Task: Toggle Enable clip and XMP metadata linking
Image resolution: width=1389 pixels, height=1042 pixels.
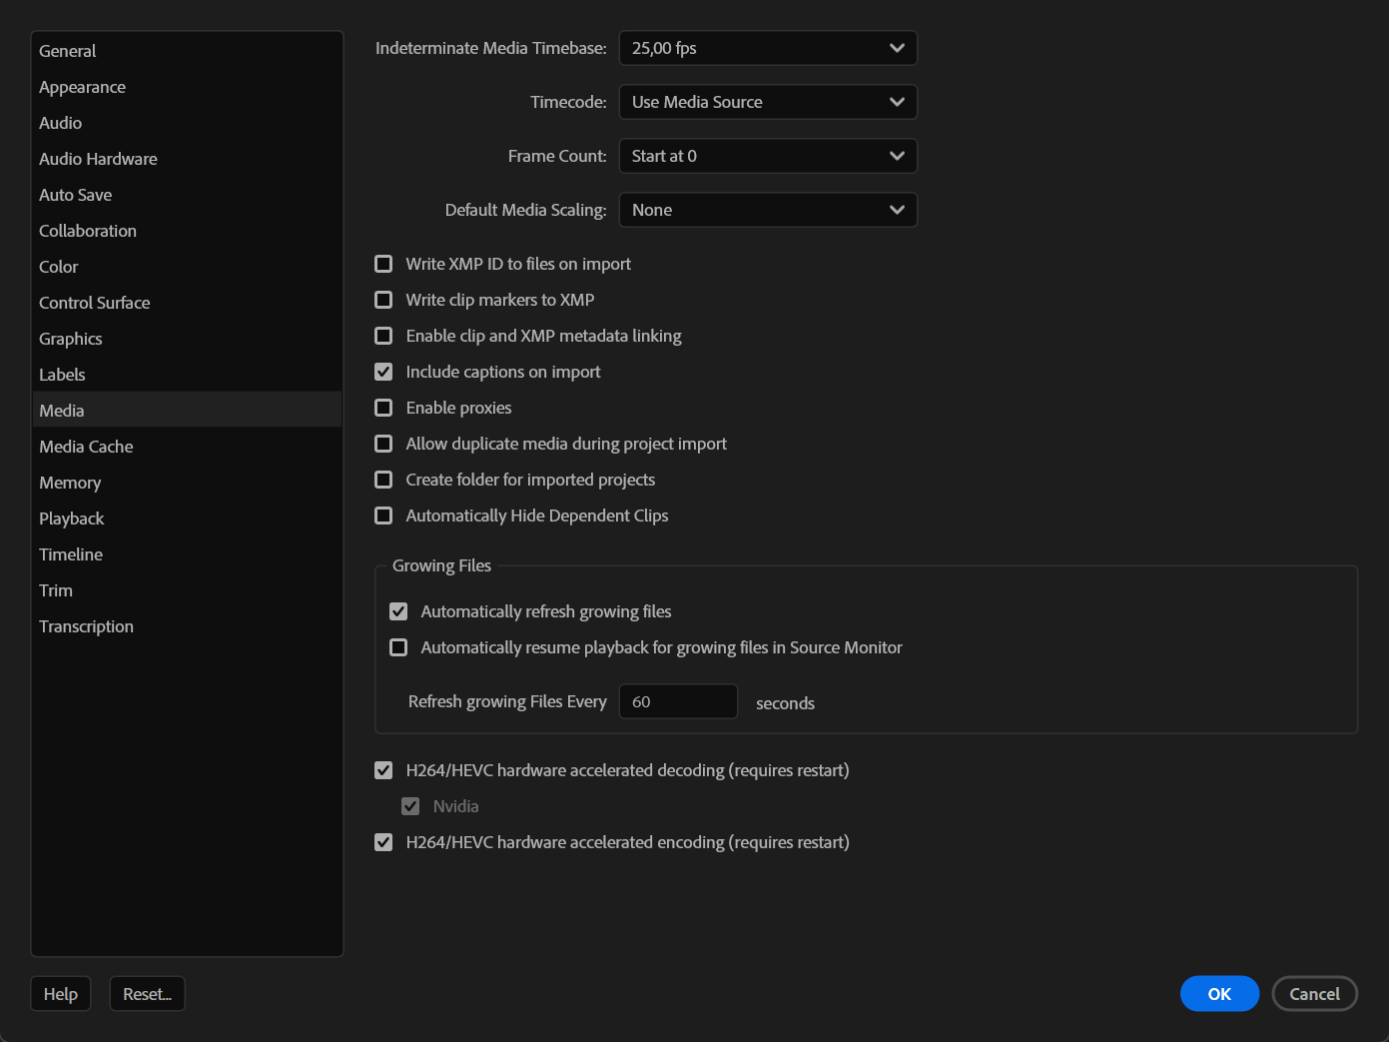Action: [383, 336]
